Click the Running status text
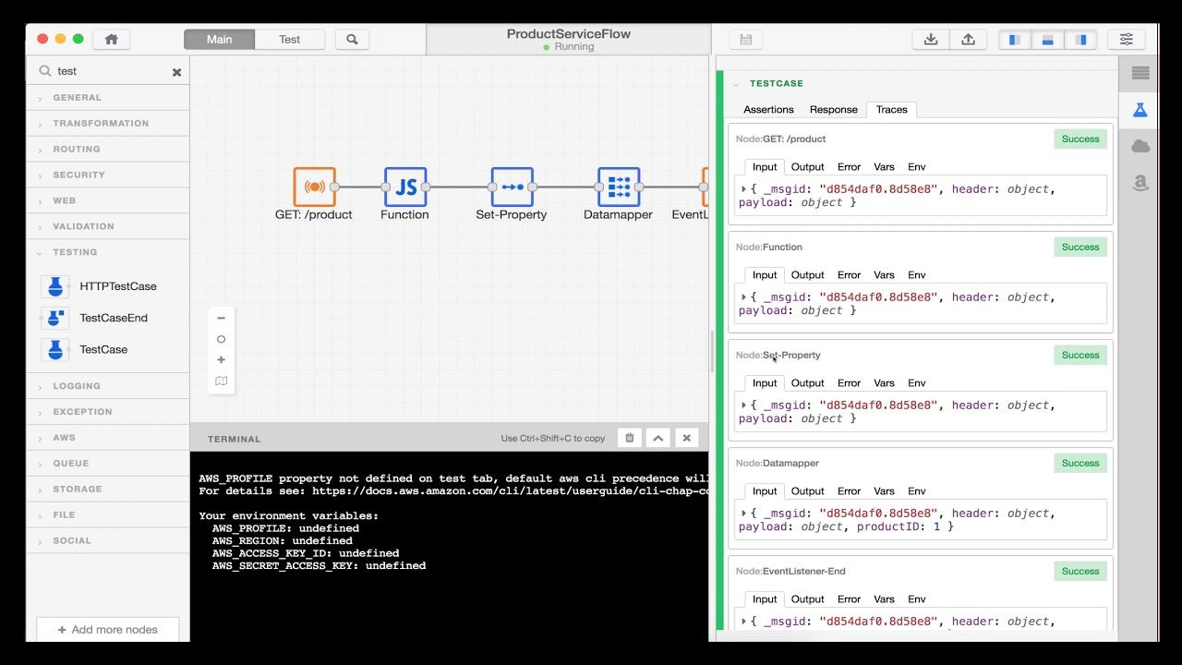The height and width of the screenshot is (665, 1182). coord(574,47)
